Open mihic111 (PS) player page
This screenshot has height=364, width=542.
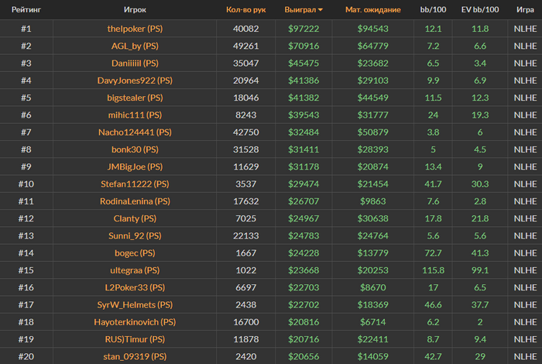[135, 115]
